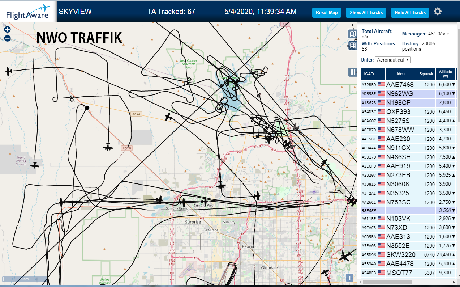Screen dimensions: 460x287
Task: Zoom out with the minus map button
Action: click(8, 38)
